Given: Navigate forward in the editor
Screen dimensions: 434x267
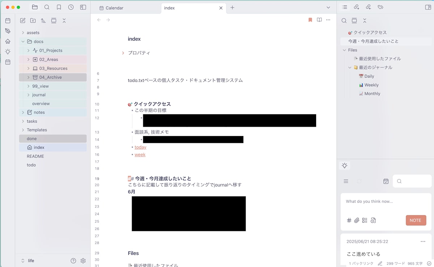Looking at the screenshot, I should pos(108,20).
